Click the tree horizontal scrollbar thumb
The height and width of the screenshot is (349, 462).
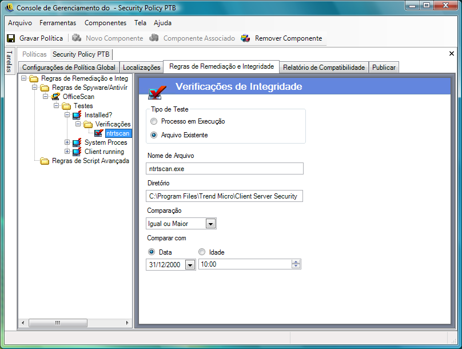coord(58,323)
